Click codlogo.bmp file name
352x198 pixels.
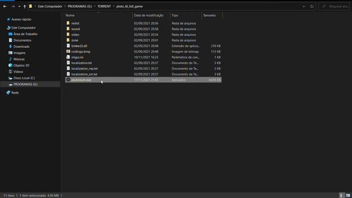click(x=81, y=52)
